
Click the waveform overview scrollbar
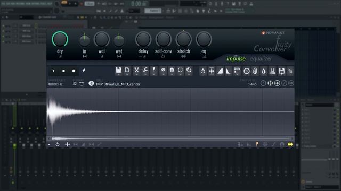(x=170, y=138)
